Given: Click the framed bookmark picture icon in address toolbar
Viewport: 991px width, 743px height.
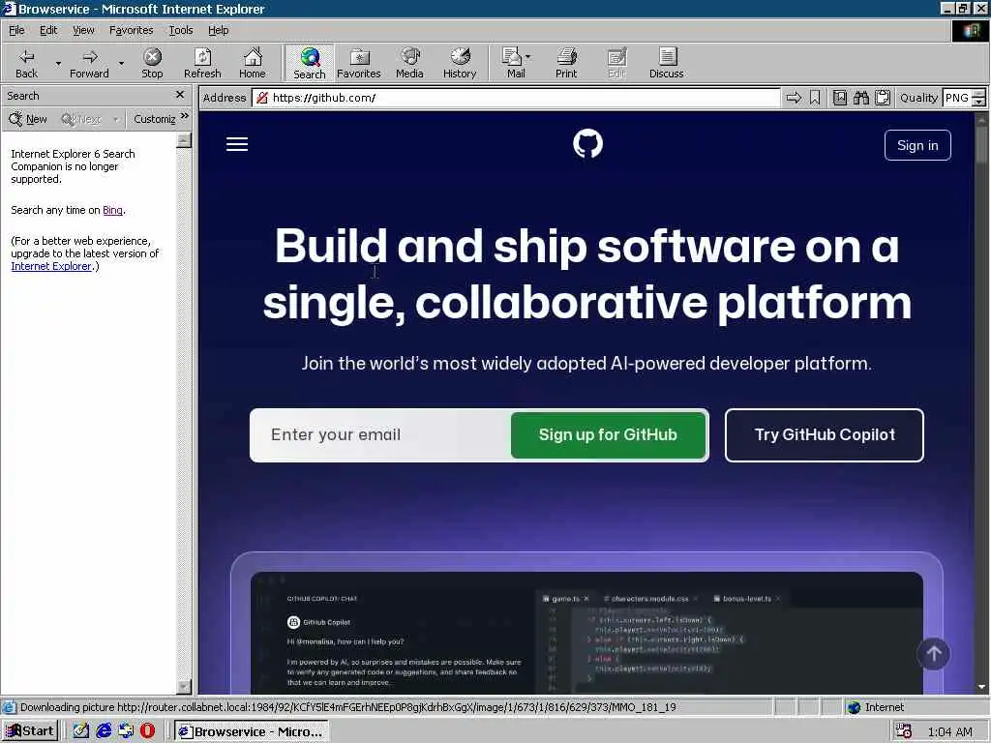Looking at the screenshot, I should (x=839, y=98).
